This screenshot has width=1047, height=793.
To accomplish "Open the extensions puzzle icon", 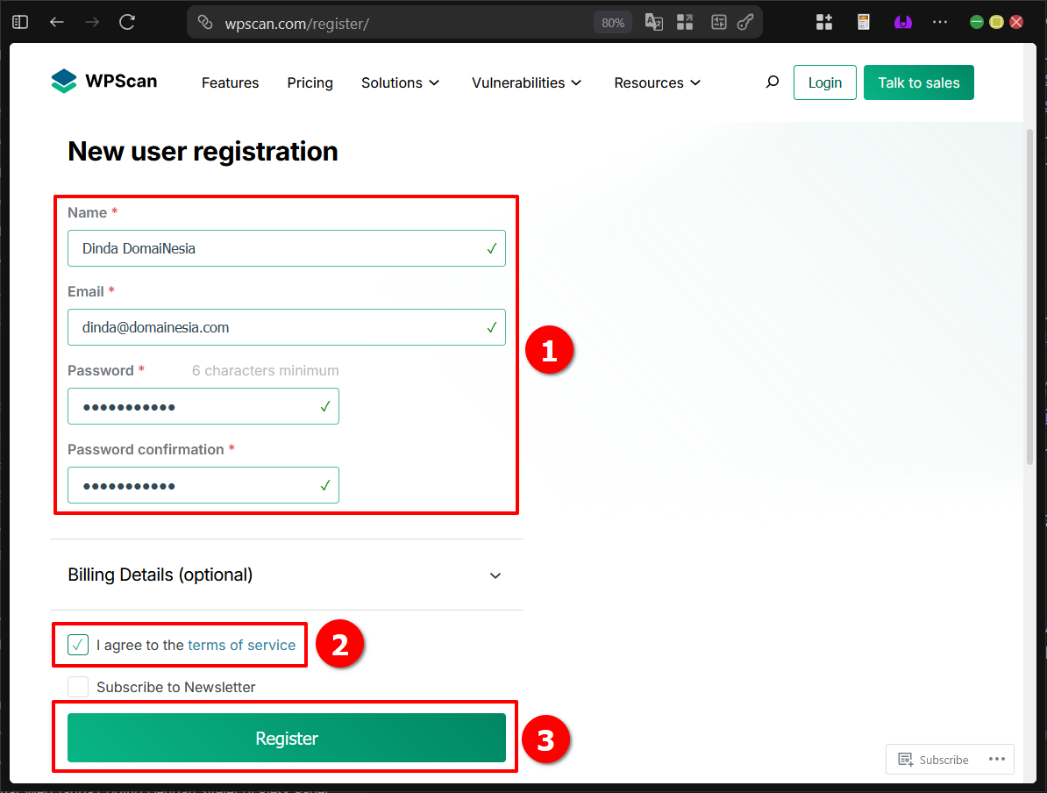I will coord(823,22).
